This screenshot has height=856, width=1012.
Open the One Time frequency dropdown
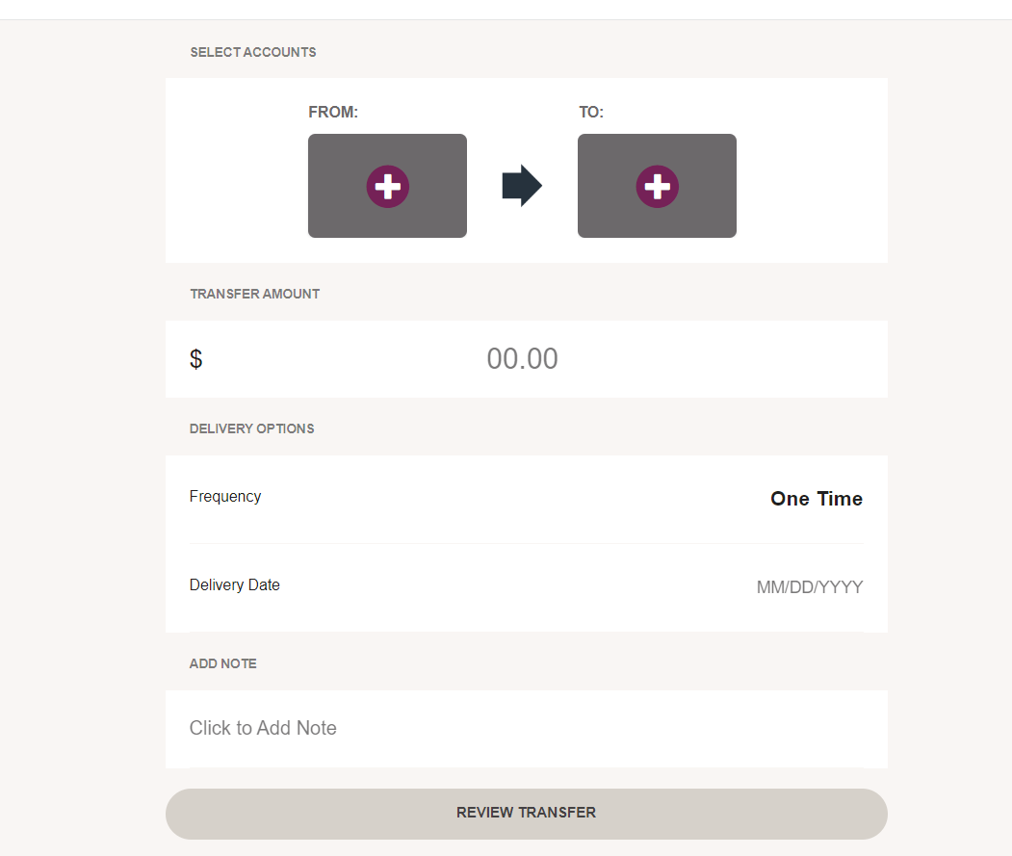tap(817, 499)
